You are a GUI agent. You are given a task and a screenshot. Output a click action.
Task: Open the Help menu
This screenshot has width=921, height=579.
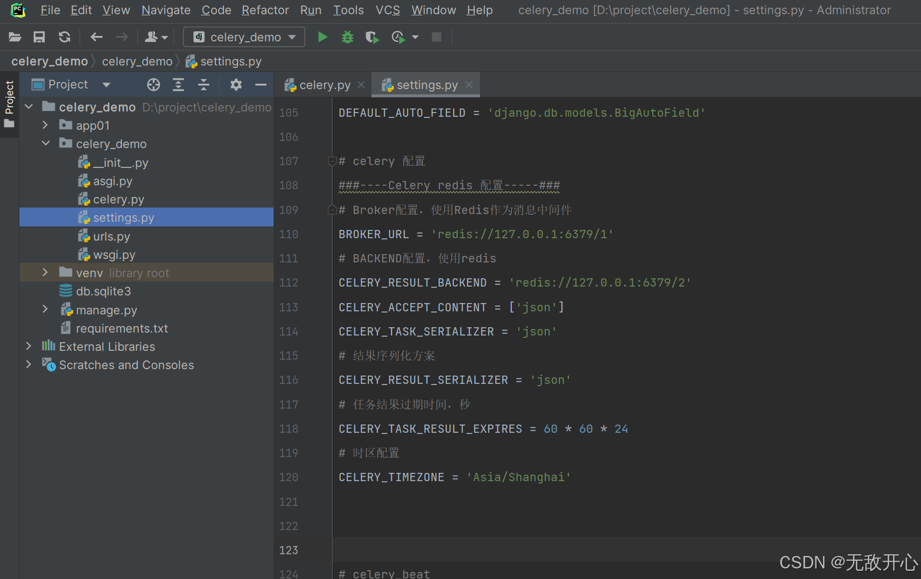tap(479, 10)
